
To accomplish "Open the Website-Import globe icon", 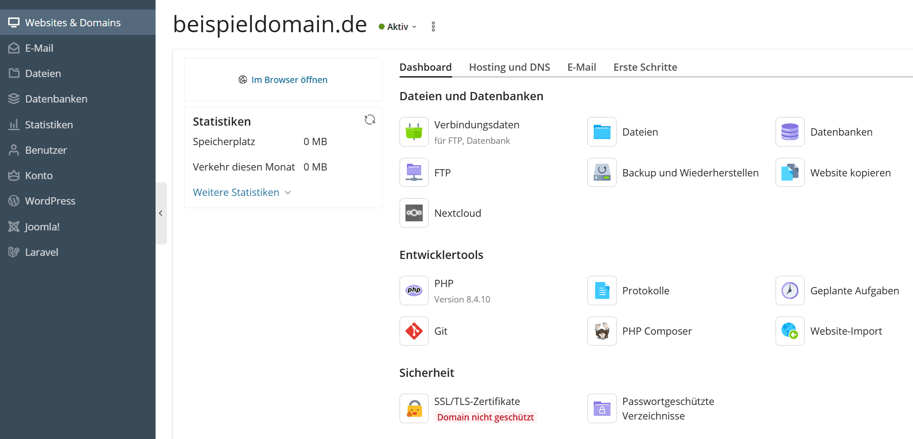I will 790,331.
